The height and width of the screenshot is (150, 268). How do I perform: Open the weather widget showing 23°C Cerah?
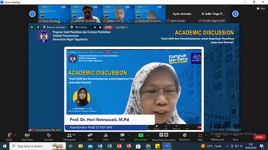211,146
